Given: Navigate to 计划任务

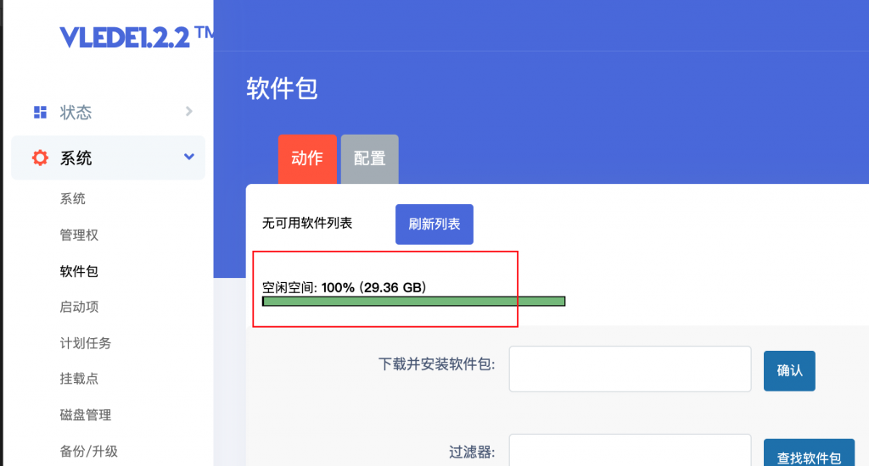Looking at the screenshot, I should coord(86,343).
